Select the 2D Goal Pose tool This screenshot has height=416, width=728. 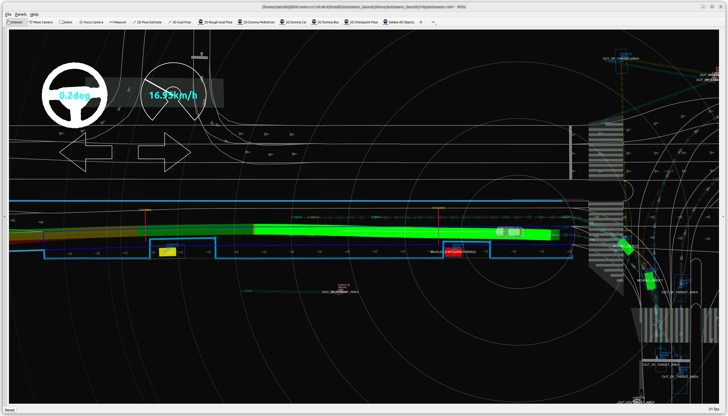click(180, 22)
